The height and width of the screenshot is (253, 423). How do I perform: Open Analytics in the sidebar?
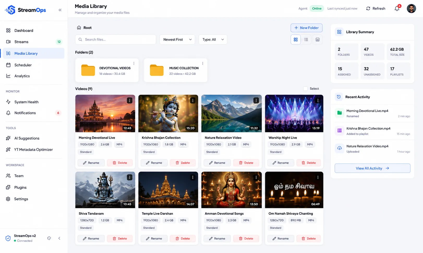(x=34, y=76)
